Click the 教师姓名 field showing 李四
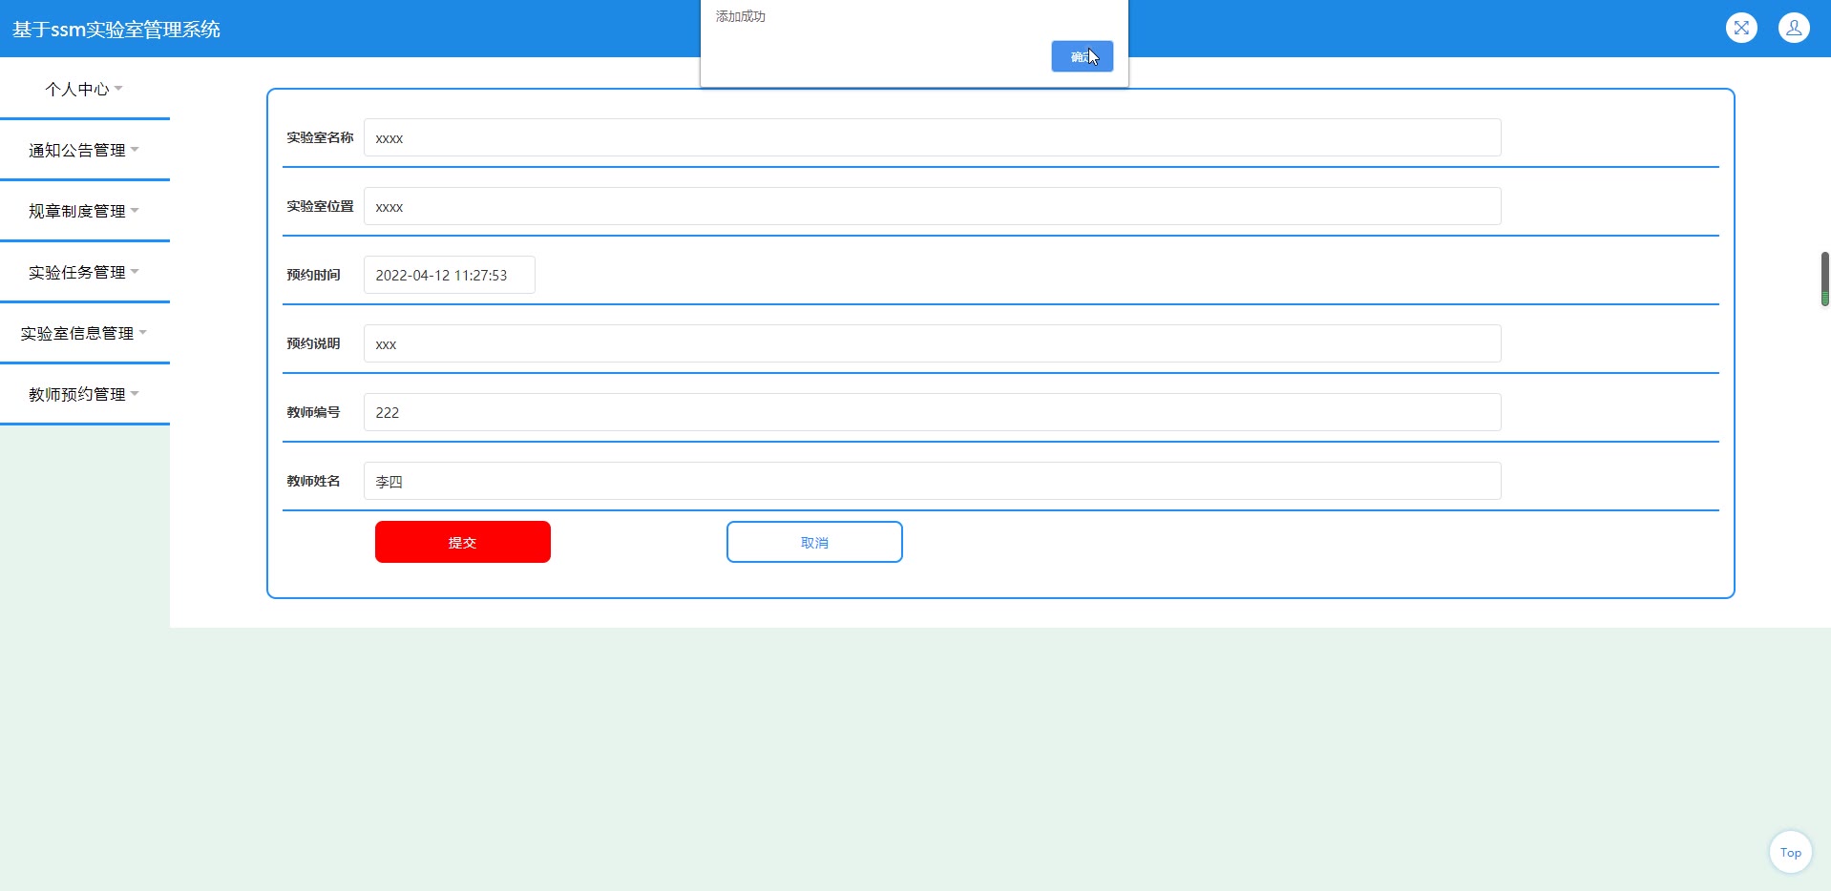The width and height of the screenshot is (1831, 891). [932, 481]
